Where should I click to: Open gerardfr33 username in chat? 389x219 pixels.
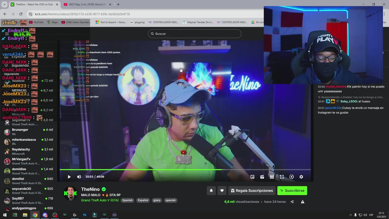[333, 108]
